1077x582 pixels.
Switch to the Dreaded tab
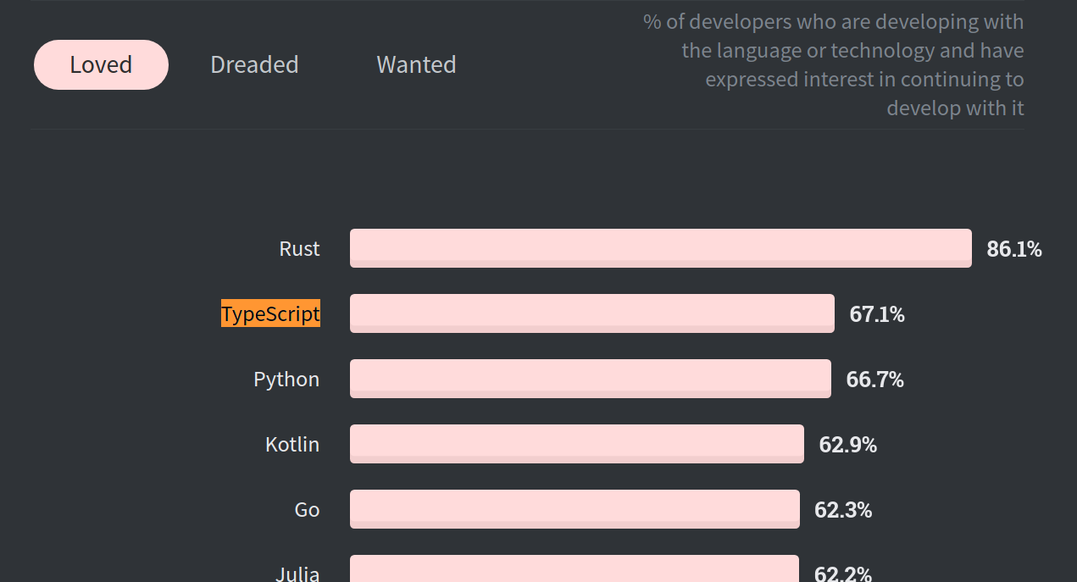pyautogui.click(x=254, y=64)
